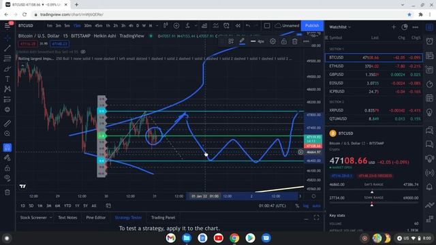The width and height of the screenshot is (436, 245).
Task: Toggle auto scale
Action: 316,206
